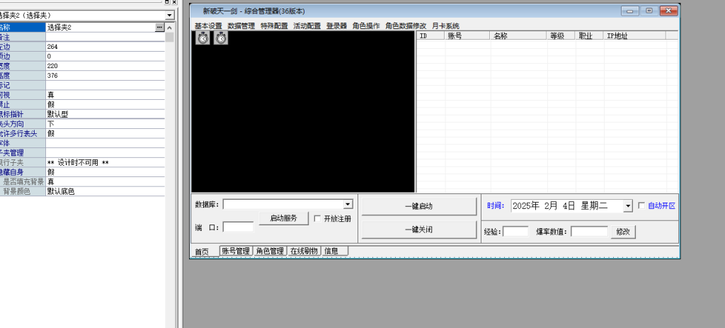
Task: Minimize the 综合管理器 window
Action: (x=629, y=11)
